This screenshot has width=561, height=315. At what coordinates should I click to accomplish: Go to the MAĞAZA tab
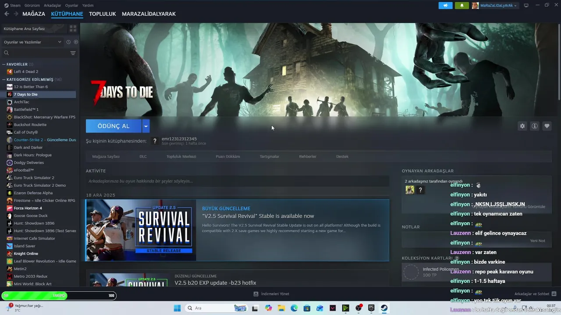34,14
